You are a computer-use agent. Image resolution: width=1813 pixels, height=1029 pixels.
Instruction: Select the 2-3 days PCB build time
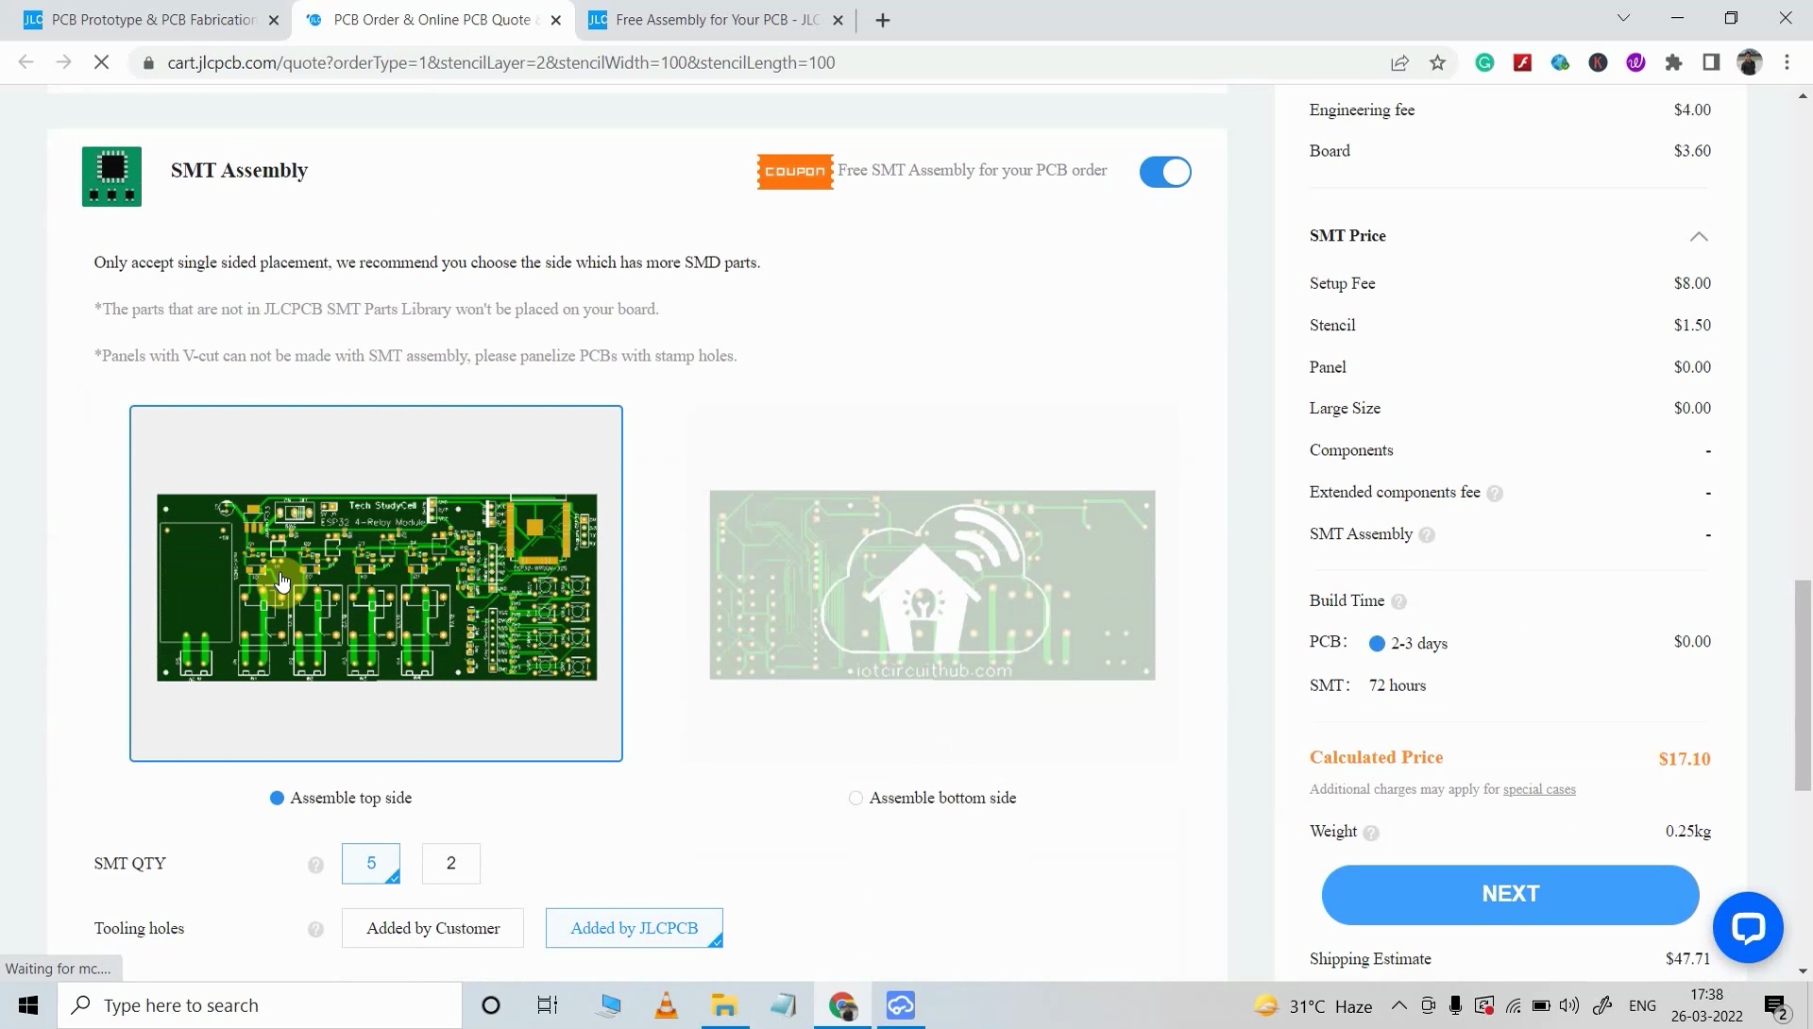[1376, 643]
